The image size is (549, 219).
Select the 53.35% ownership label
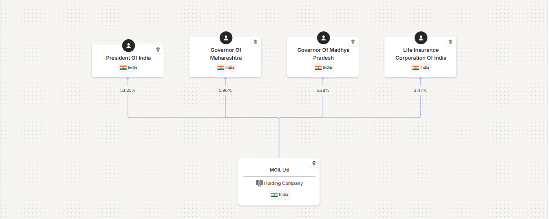pyautogui.click(x=128, y=90)
